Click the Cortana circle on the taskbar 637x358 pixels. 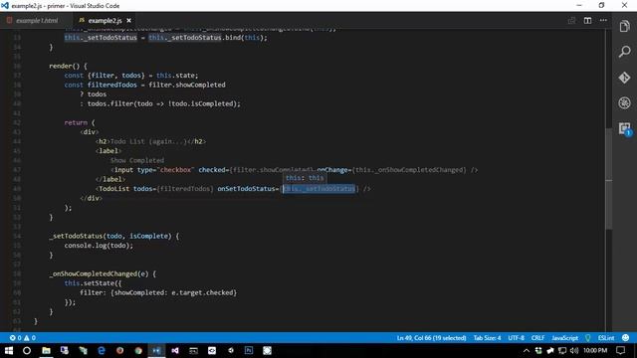pyautogui.click(x=27, y=350)
